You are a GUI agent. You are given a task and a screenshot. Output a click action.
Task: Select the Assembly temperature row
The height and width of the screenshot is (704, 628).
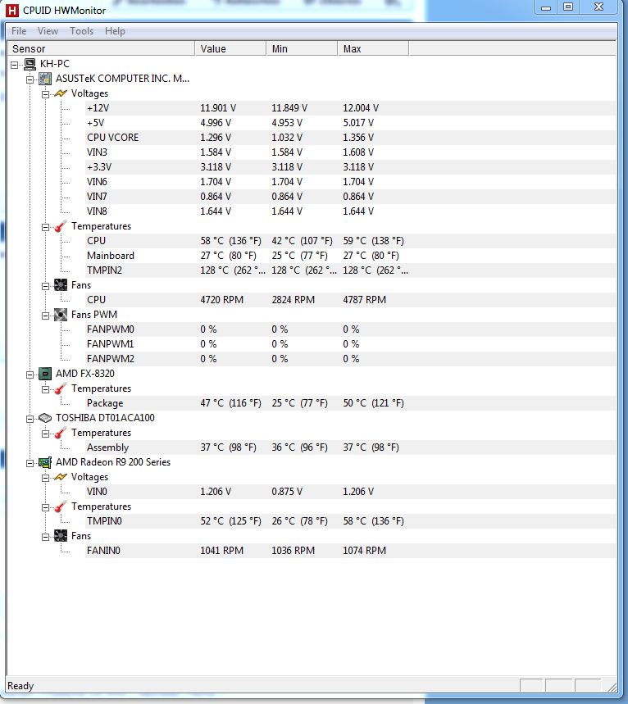click(350, 447)
